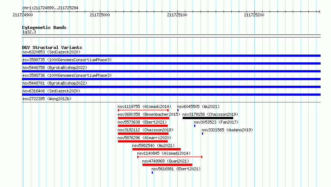
Task: Select esv3588736 (1000GenomesConsortiumPhase3) label
Action: [67, 75]
